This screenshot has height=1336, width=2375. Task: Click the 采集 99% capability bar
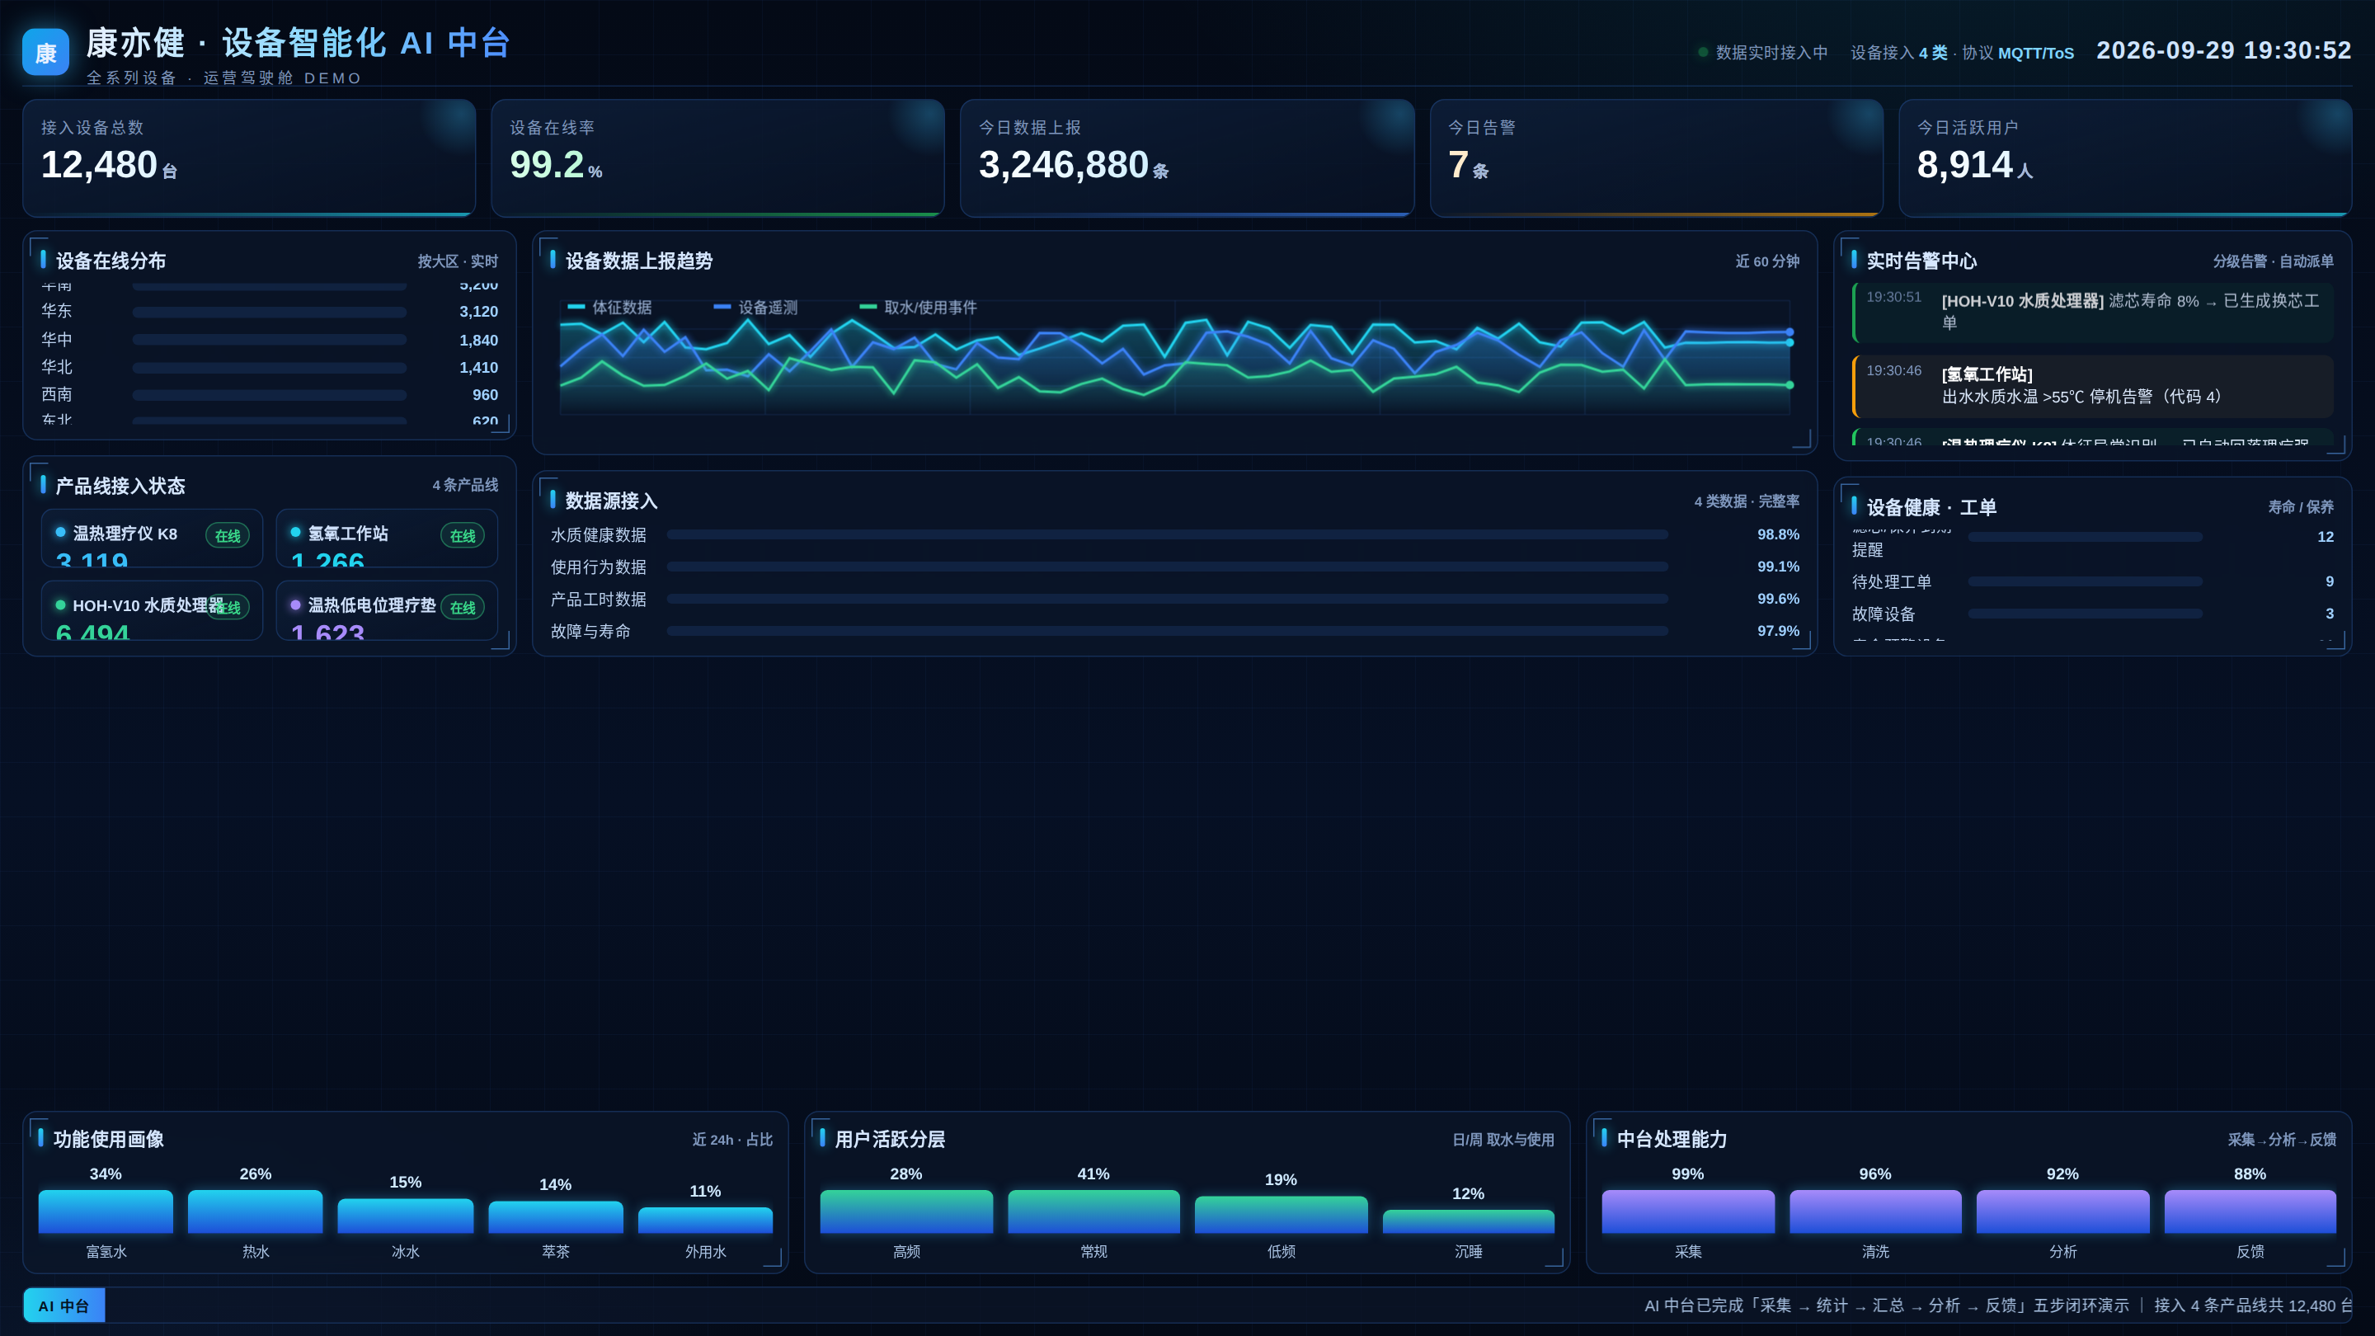[x=1688, y=1211]
